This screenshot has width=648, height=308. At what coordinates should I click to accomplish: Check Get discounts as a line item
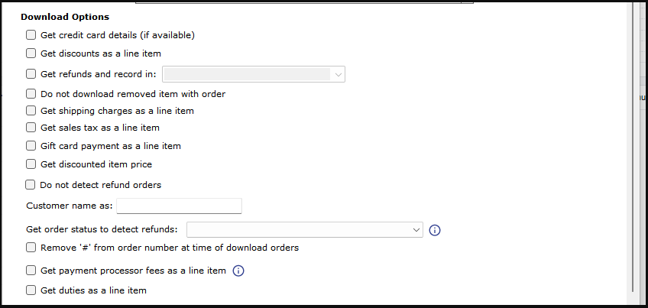point(31,53)
